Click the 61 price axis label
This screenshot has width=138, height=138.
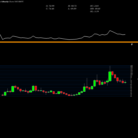(x=131, y=86)
